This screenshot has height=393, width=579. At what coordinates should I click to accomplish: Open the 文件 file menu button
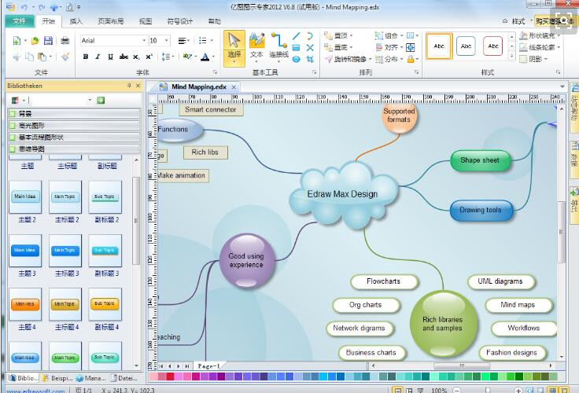[18, 21]
